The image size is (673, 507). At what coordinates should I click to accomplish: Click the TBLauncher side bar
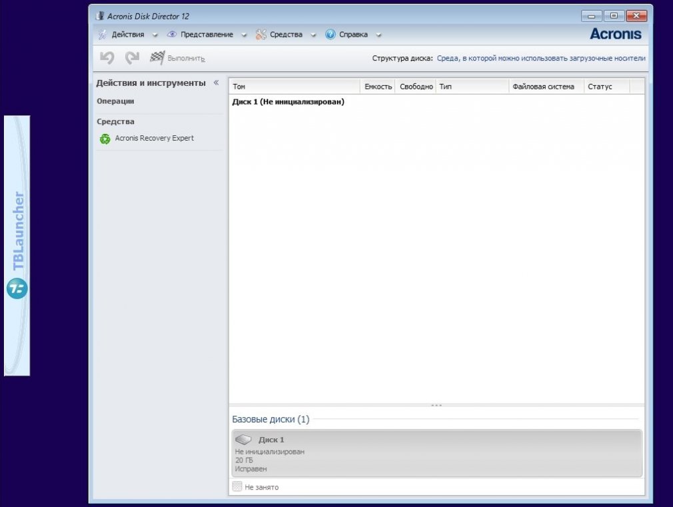pos(17,246)
